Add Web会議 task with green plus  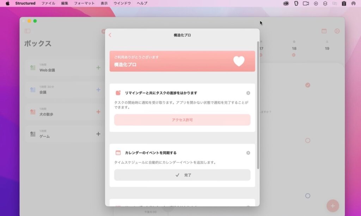(x=98, y=67)
